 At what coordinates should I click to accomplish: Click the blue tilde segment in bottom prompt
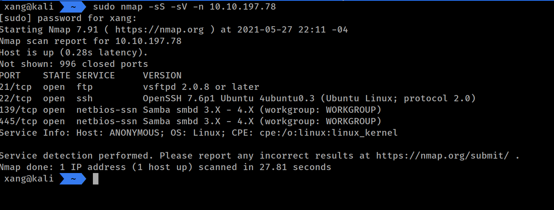pyautogui.click(x=73, y=179)
